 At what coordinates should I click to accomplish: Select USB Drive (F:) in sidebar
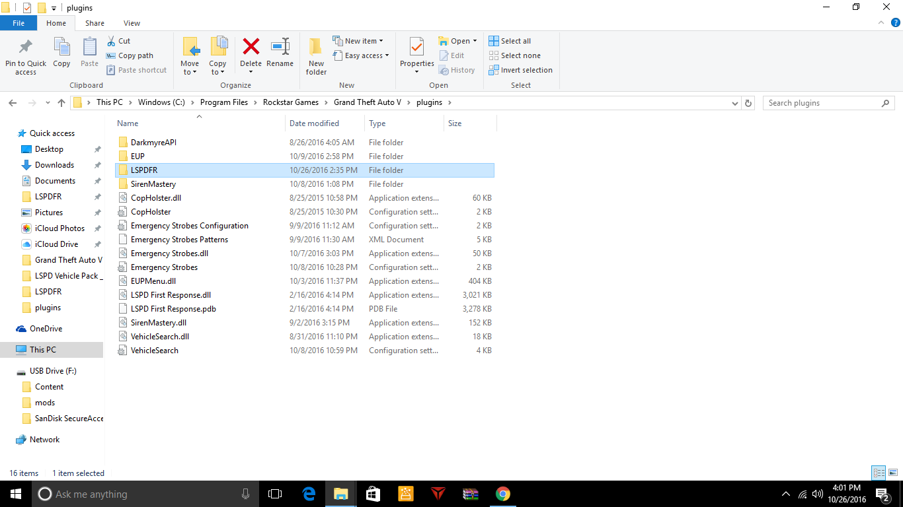coord(53,371)
